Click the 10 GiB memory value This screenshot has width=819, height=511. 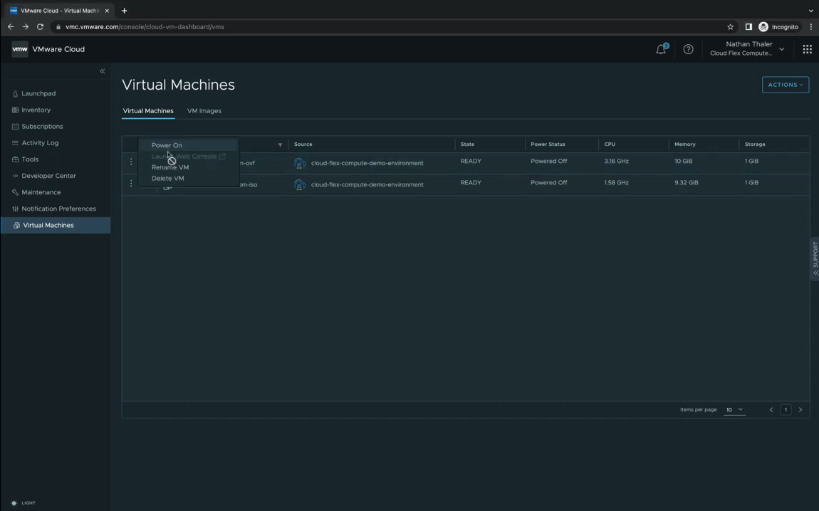683,162
